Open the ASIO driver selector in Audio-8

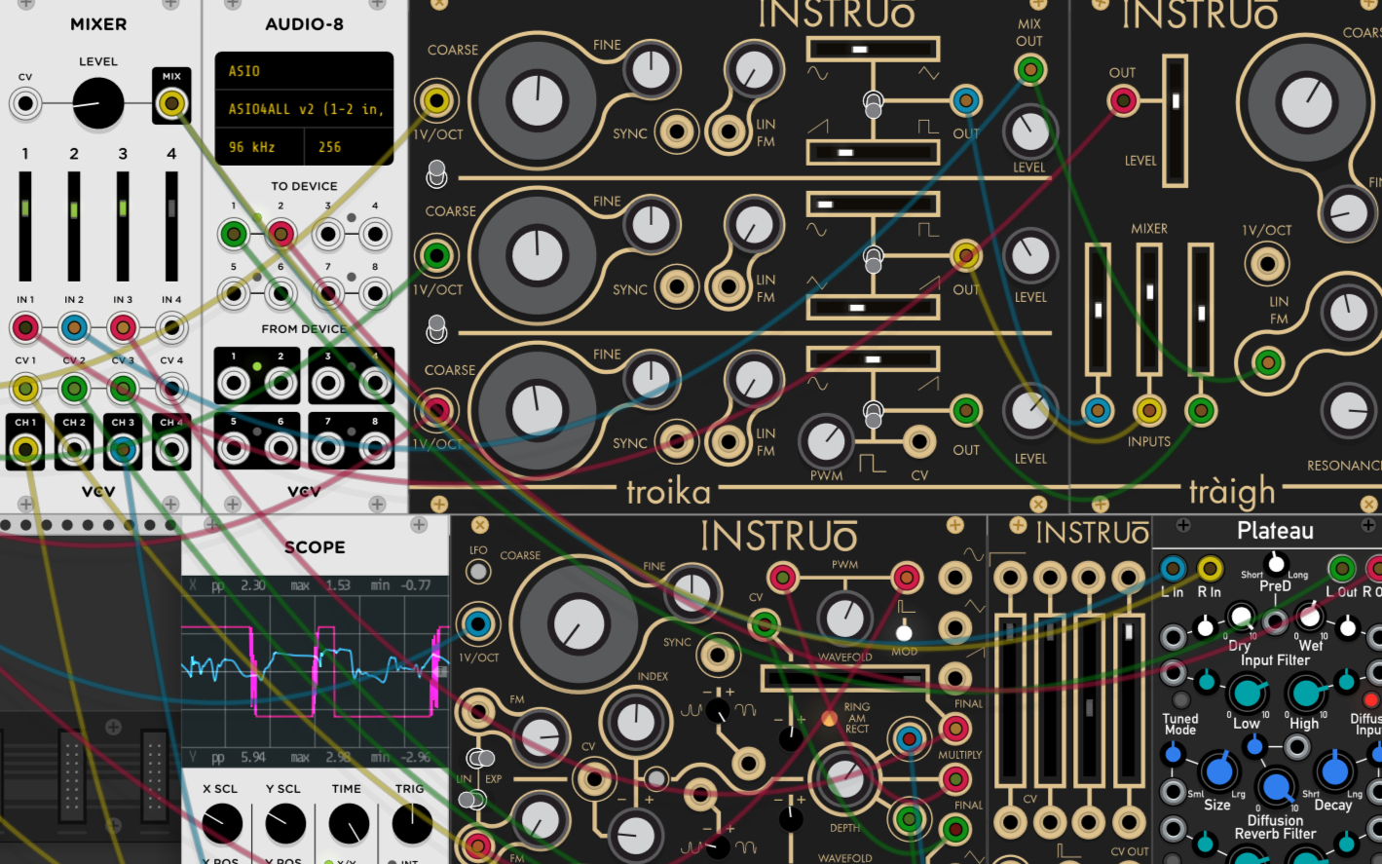coord(304,71)
